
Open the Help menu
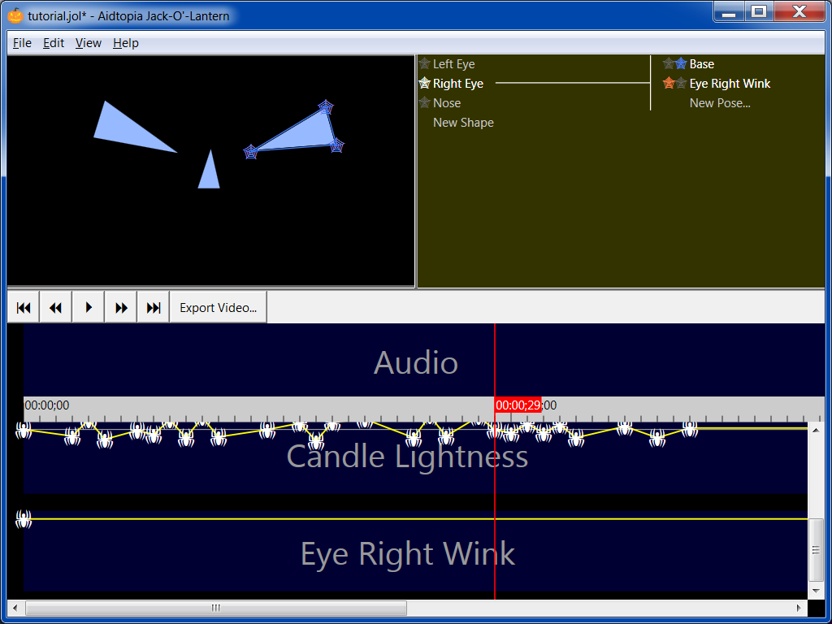[126, 43]
